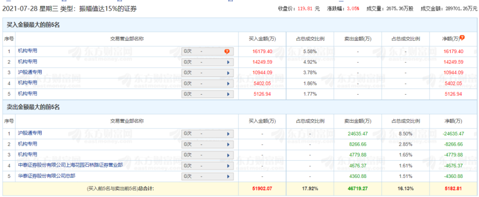This screenshot has width=479, height=197.
Task: Click the 买入金额(万) column header in buy table
Action: pyautogui.click(x=263, y=39)
